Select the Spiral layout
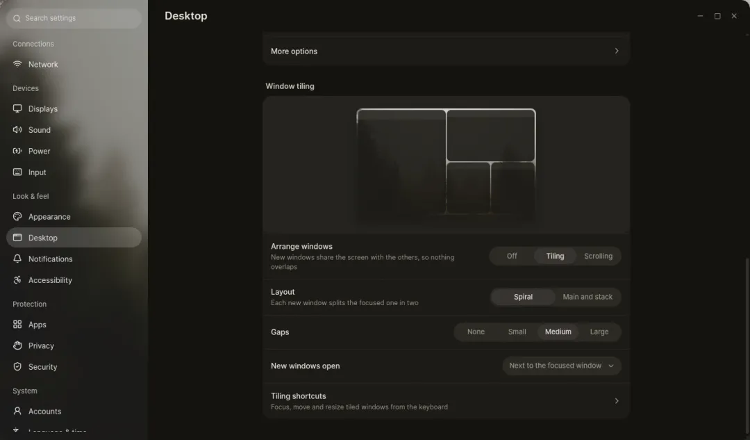 (x=523, y=297)
